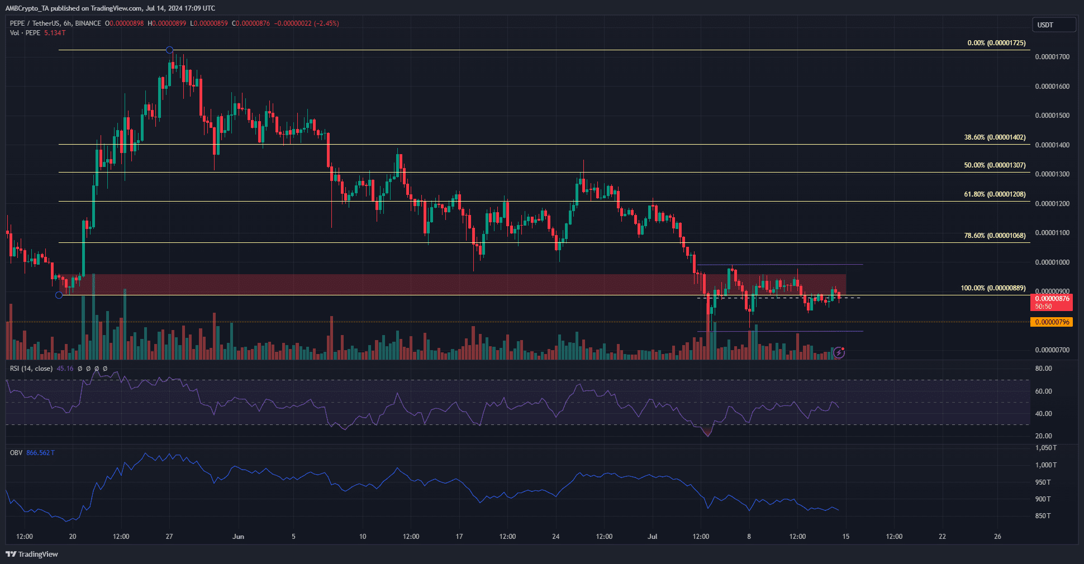Click the Jun label on the date axis
Screen dimensions: 1084x564
(238, 537)
